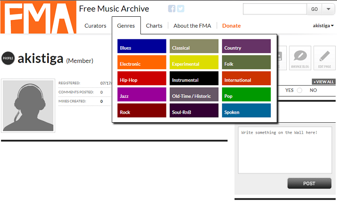This screenshot has height=202, width=337.
Task: Click the POST button
Action: 309,183
